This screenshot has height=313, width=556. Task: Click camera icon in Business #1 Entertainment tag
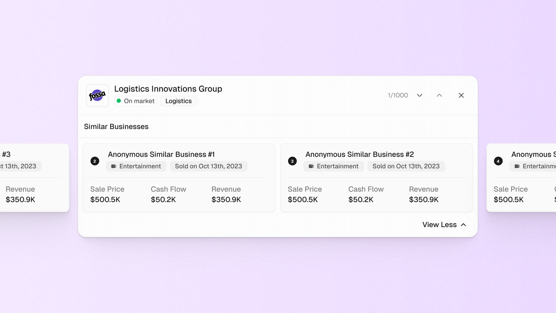point(114,166)
